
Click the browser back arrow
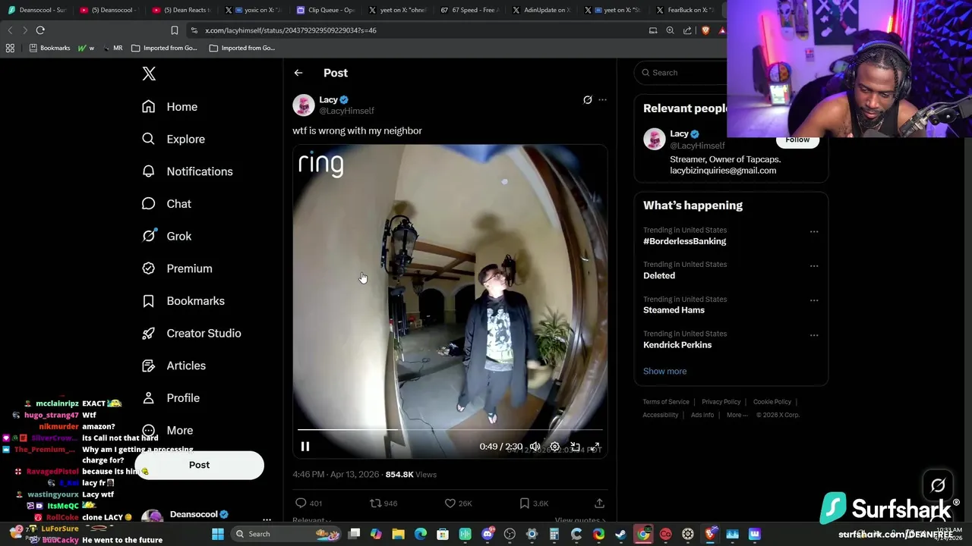click(x=10, y=30)
